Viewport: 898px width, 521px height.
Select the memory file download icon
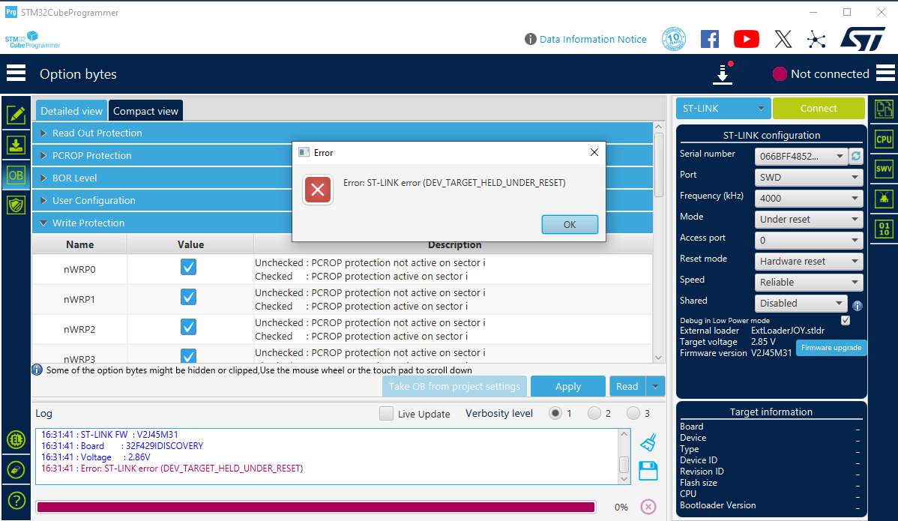16,145
